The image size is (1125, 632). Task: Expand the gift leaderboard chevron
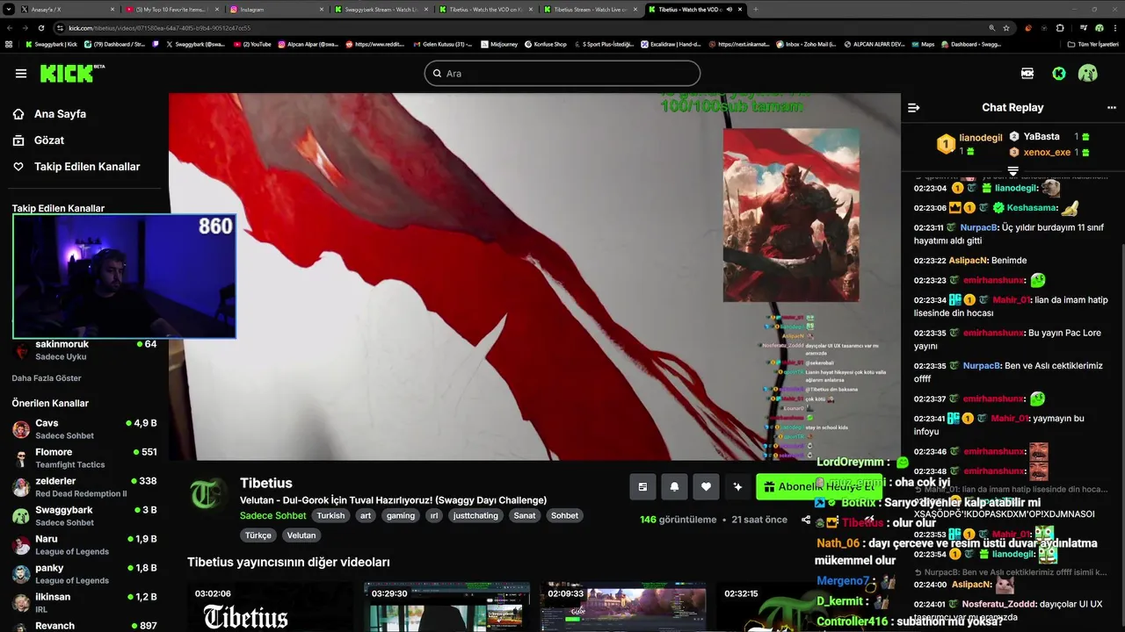pyautogui.click(x=1012, y=170)
